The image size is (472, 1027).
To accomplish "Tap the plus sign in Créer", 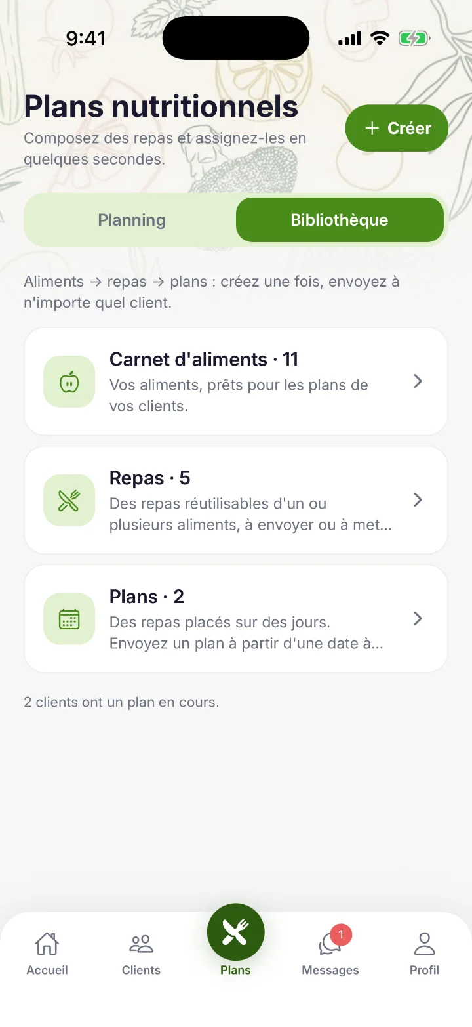I will 372,128.
